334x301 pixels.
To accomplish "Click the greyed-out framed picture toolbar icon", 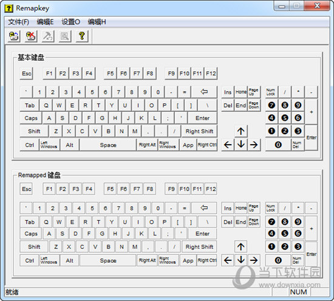I will pos(65,36).
